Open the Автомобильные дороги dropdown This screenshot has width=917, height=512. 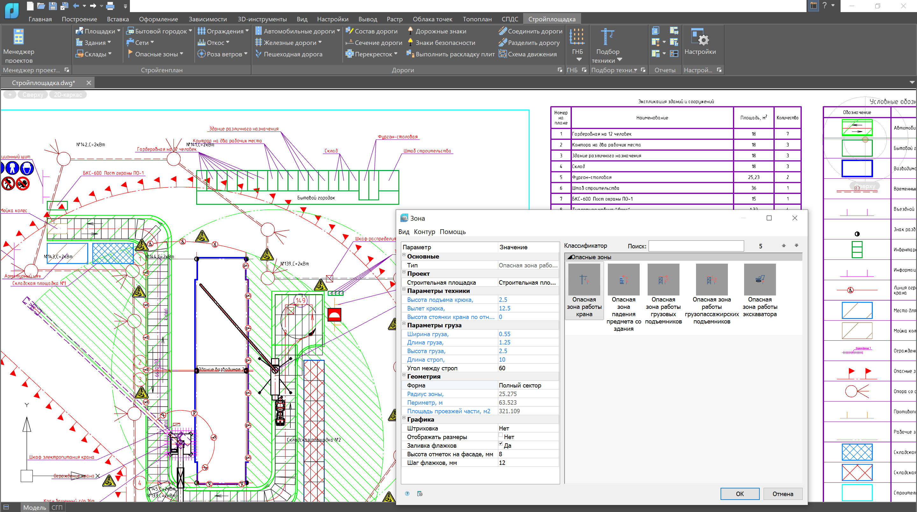(338, 31)
